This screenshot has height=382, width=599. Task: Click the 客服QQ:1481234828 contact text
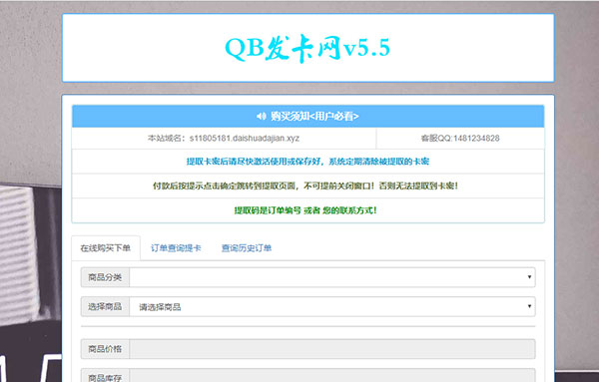click(460, 139)
